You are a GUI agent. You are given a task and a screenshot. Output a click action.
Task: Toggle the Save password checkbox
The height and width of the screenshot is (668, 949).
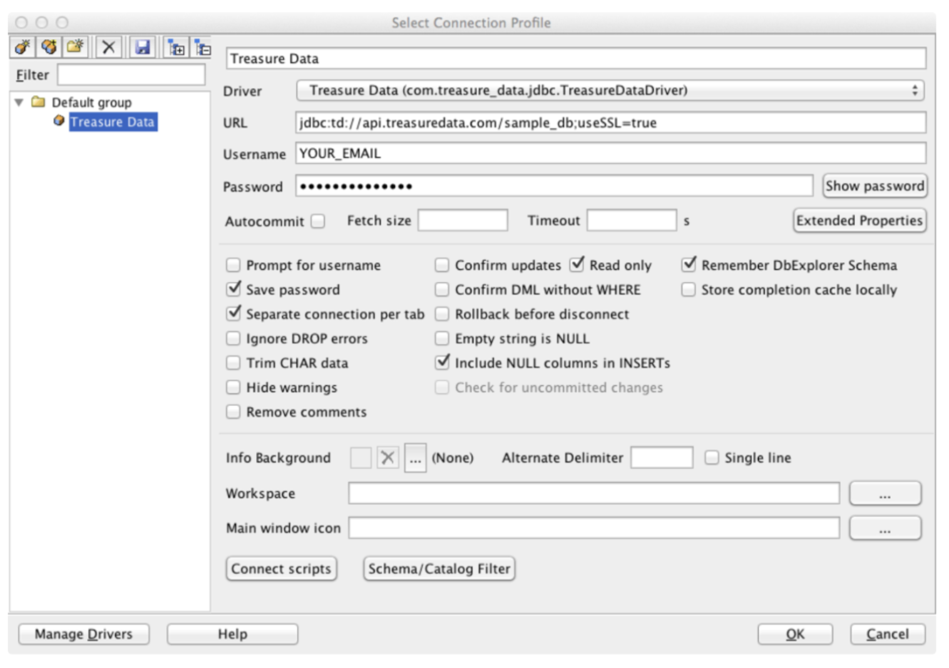pyautogui.click(x=233, y=290)
